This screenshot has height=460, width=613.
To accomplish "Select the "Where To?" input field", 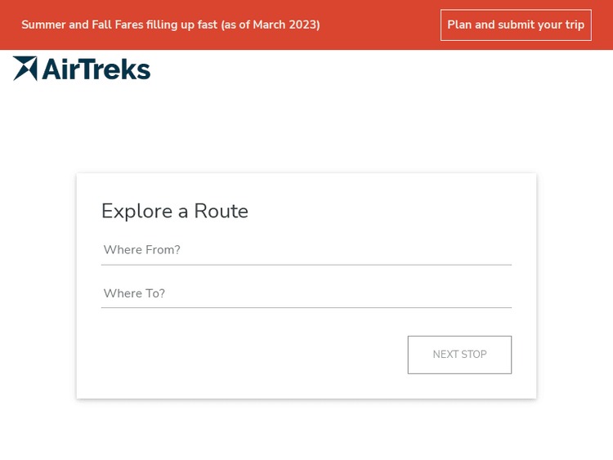I will (306, 293).
